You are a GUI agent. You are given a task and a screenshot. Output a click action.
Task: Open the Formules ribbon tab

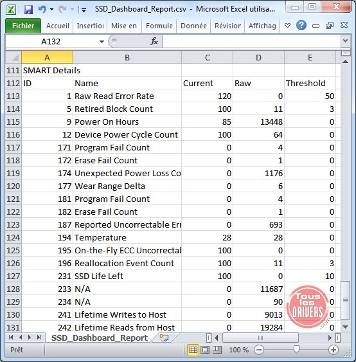pyautogui.click(x=159, y=26)
